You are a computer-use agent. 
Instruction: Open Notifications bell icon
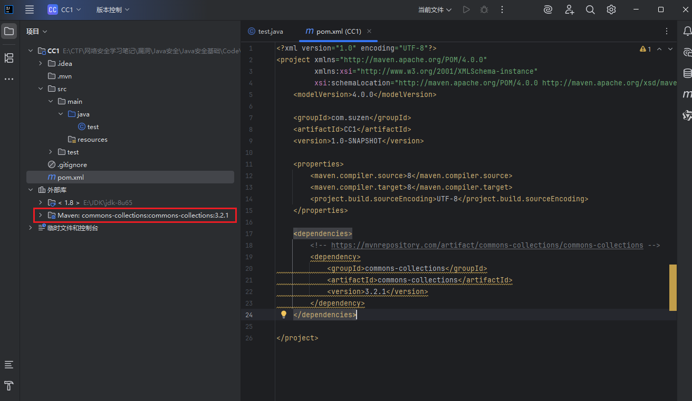click(687, 32)
